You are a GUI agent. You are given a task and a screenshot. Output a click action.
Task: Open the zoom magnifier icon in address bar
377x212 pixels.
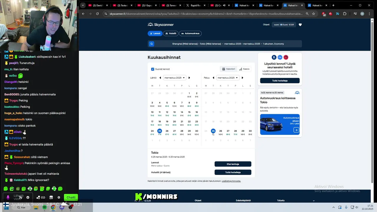307,14
